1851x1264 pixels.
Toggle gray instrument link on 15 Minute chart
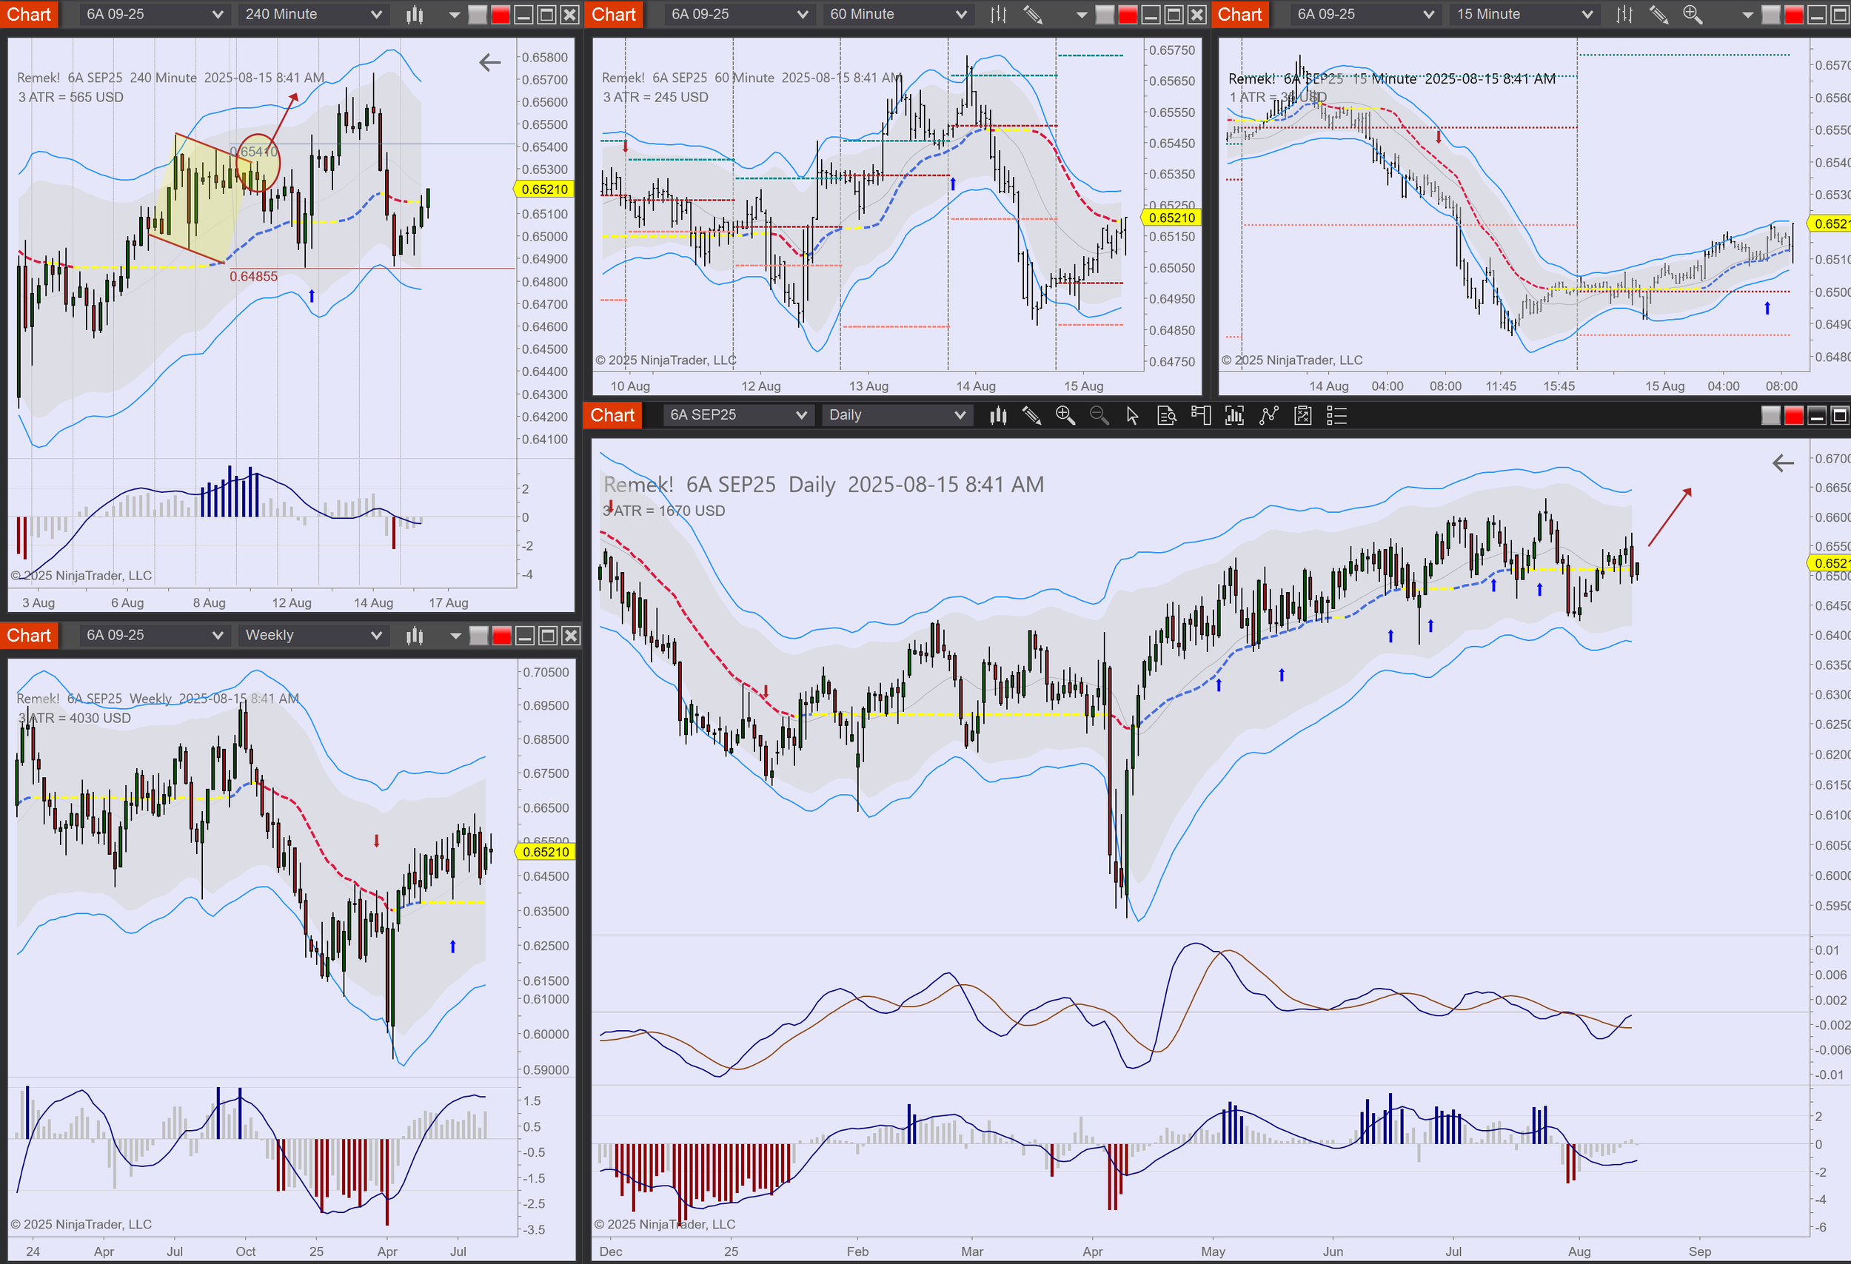click(1770, 14)
